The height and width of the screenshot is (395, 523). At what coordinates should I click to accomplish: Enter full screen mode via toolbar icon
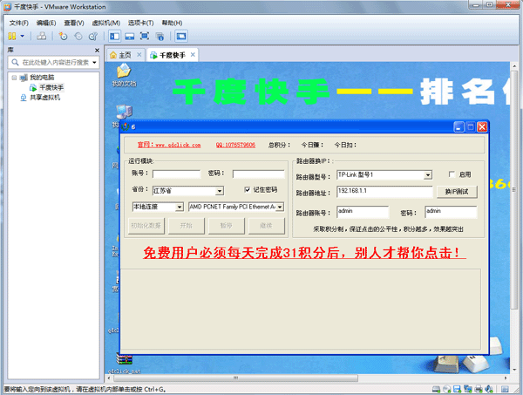(145, 36)
